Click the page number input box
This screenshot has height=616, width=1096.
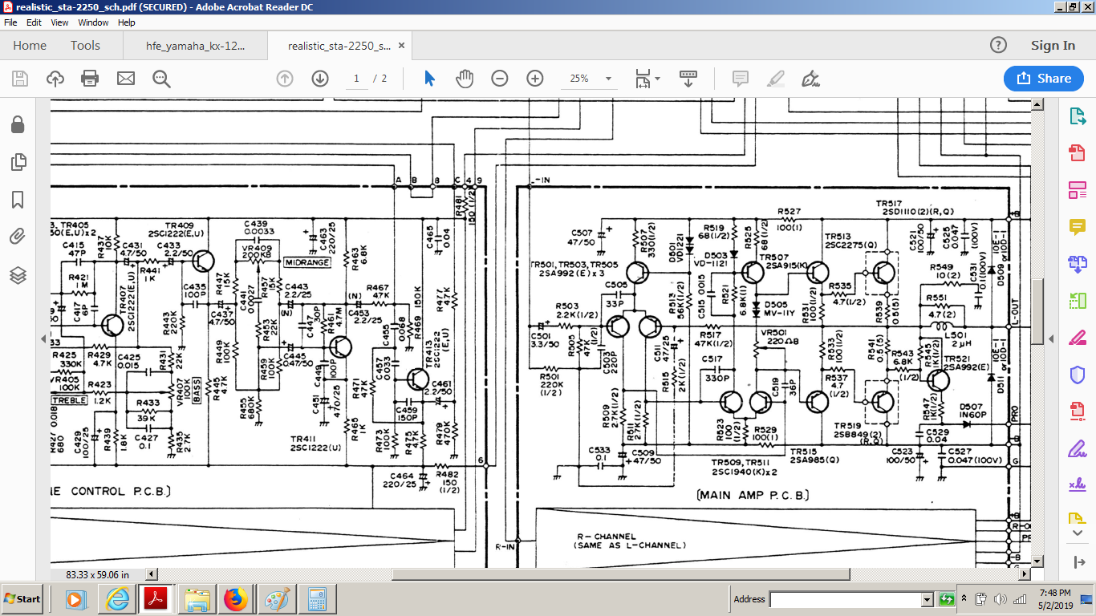(x=355, y=79)
